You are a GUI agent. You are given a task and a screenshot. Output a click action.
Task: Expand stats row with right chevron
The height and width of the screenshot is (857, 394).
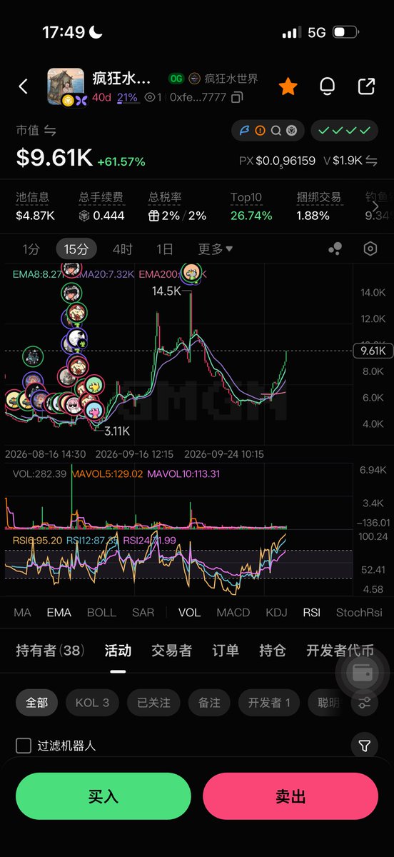375,206
